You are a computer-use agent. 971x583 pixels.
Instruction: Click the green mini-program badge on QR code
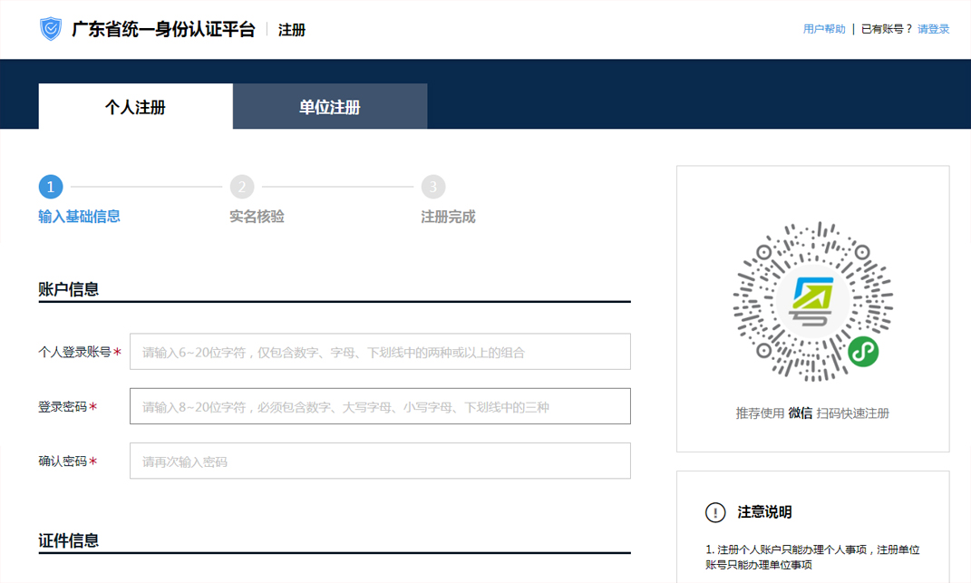click(863, 352)
